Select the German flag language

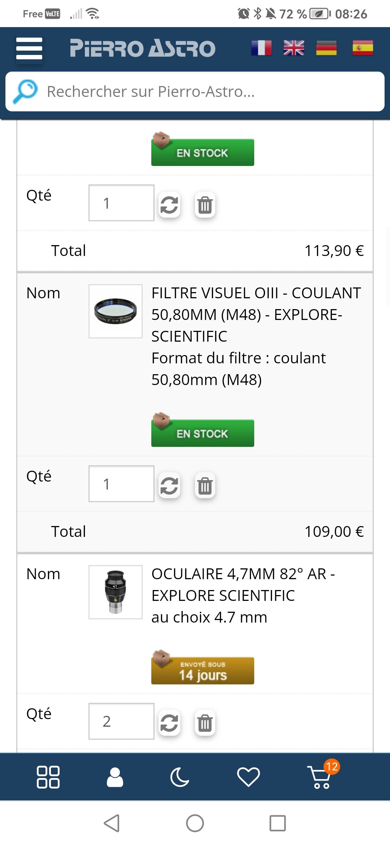(326, 48)
